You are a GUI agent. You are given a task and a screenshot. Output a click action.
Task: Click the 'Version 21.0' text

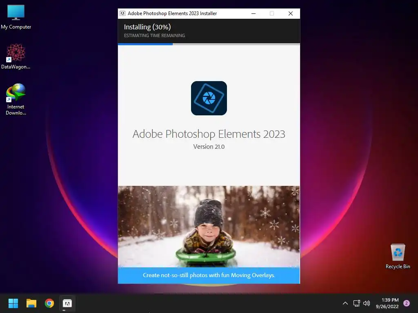click(209, 147)
